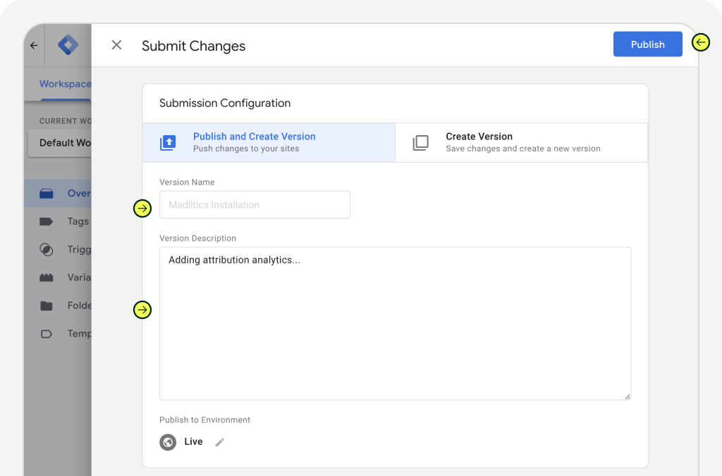This screenshot has height=476, width=722.
Task: Open Overview in the sidebar
Action: pos(58,193)
